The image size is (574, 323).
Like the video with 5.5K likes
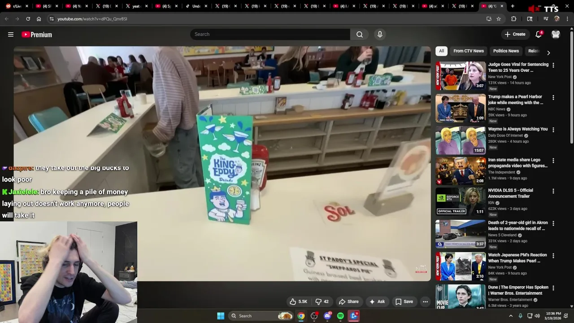tap(299, 301)
